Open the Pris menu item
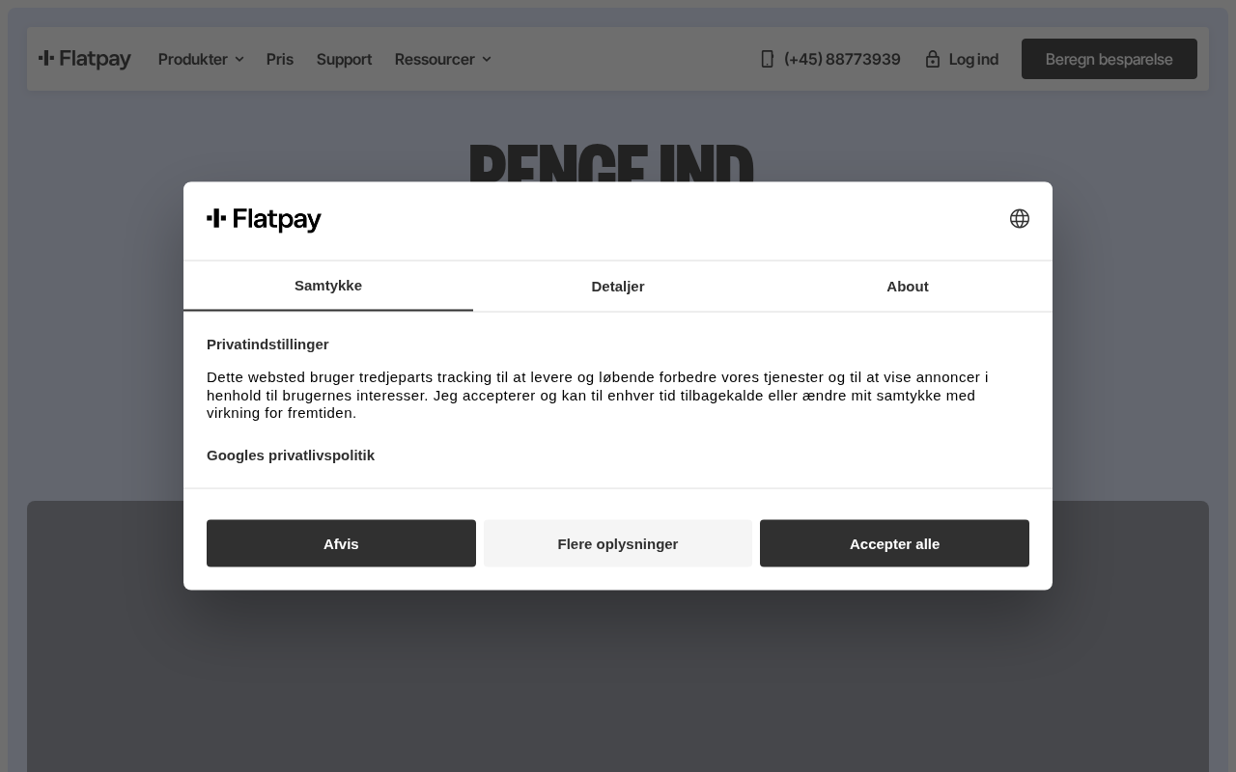 279,59
